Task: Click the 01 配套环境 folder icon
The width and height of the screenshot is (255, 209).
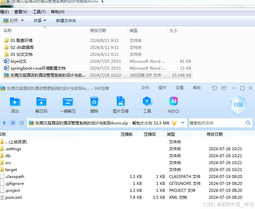Action: (6, 40)
